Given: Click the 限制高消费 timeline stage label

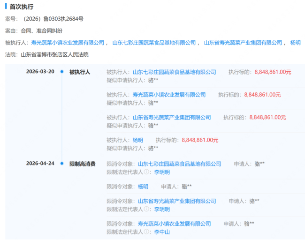Looking at the screenshot, I should pyautogui.click(x=83, y=164).
